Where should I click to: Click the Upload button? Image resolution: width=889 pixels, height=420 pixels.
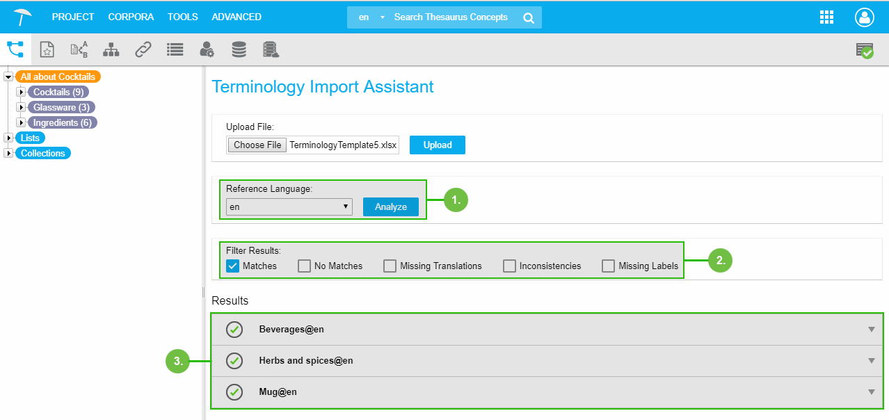pos(438,145)
